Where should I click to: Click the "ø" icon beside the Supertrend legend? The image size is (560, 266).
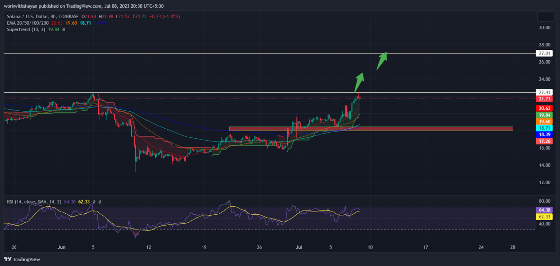point(63,29)
